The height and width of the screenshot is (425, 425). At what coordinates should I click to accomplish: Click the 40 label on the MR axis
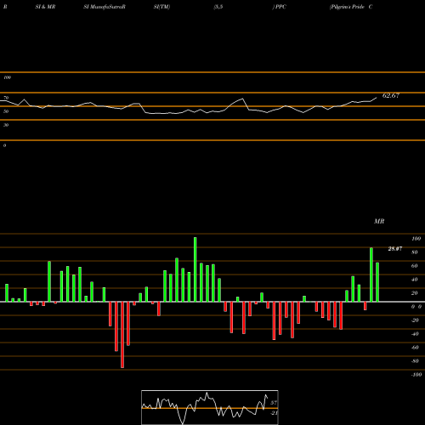pos(415,280)
